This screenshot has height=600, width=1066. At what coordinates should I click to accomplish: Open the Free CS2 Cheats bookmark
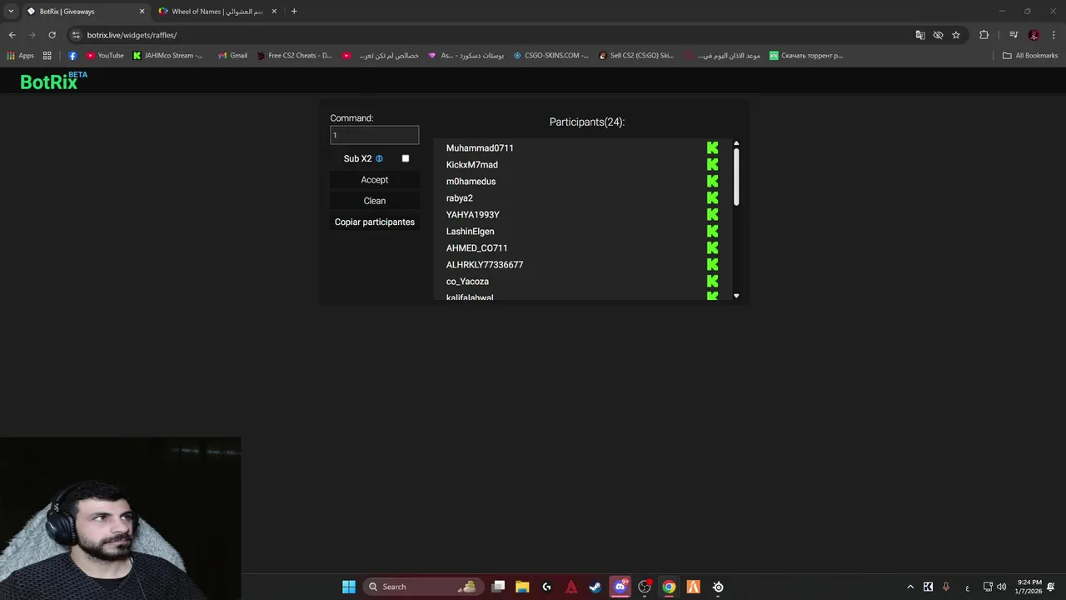pyautogui.click(x=294, y=56)
